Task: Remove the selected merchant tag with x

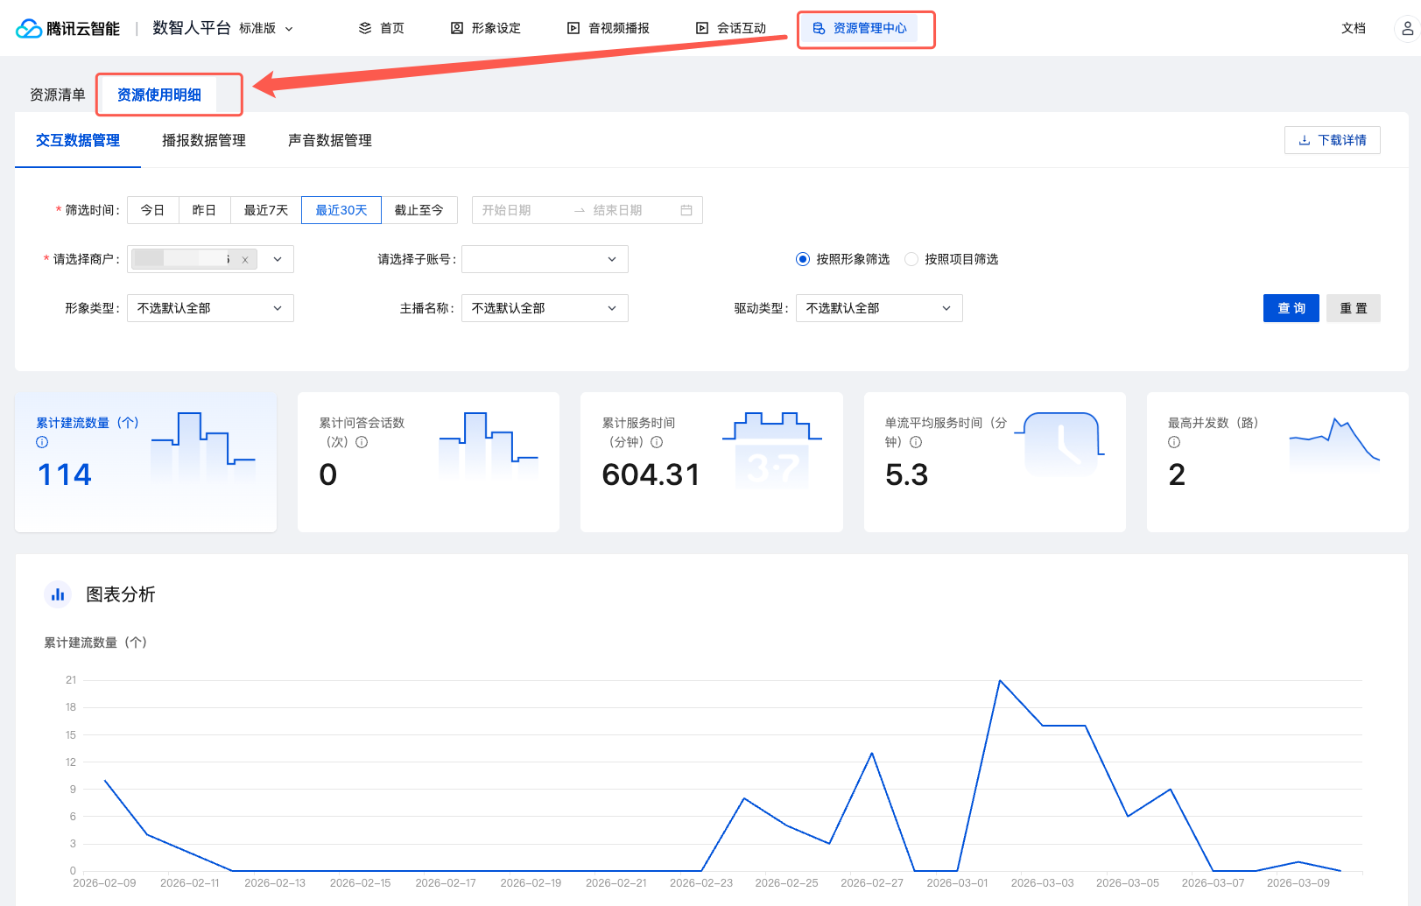Action: (245, 260)
